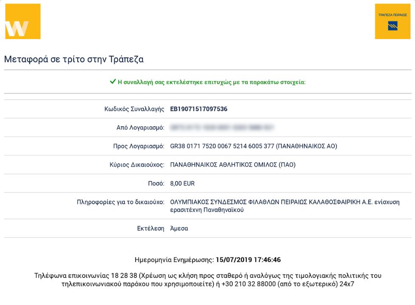Click the green success checkmark icon

pos(113,82)
